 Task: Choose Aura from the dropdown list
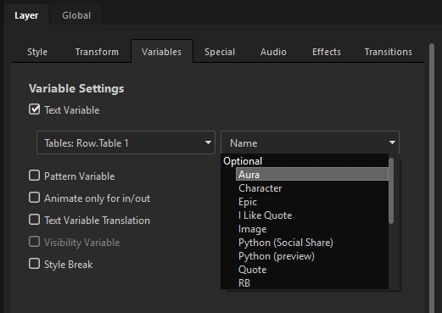pos(312,175)
